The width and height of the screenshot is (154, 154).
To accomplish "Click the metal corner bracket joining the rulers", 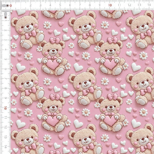I will tap(5, 10).
